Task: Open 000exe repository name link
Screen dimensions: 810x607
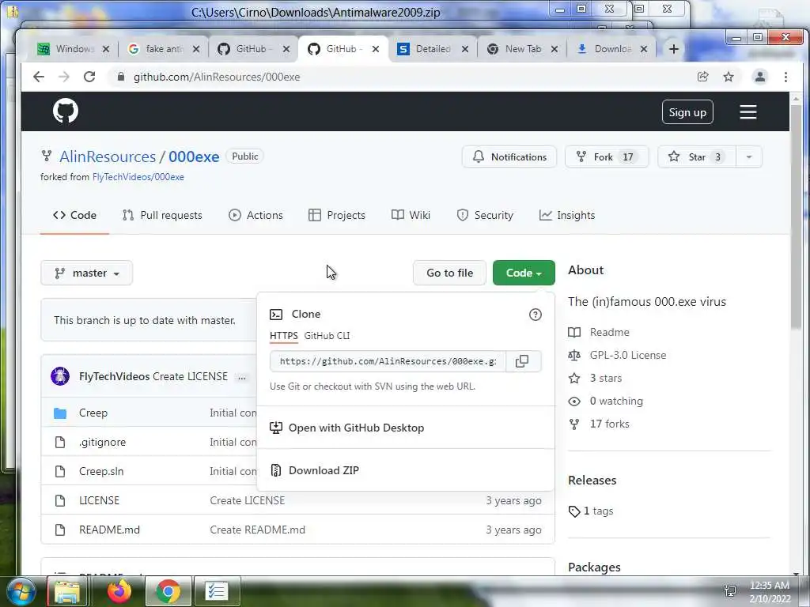Action: [x=194, y=156]
